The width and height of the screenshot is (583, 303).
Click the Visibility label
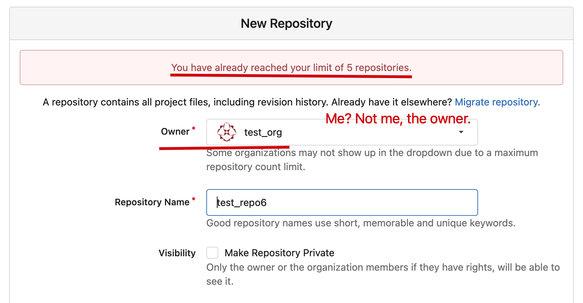pos(177,253)
